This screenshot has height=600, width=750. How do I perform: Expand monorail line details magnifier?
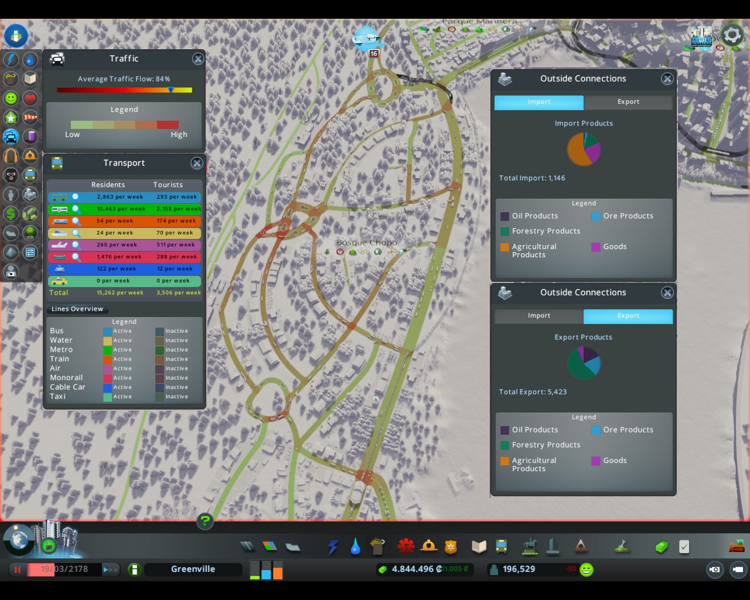[x=76, y=257]
